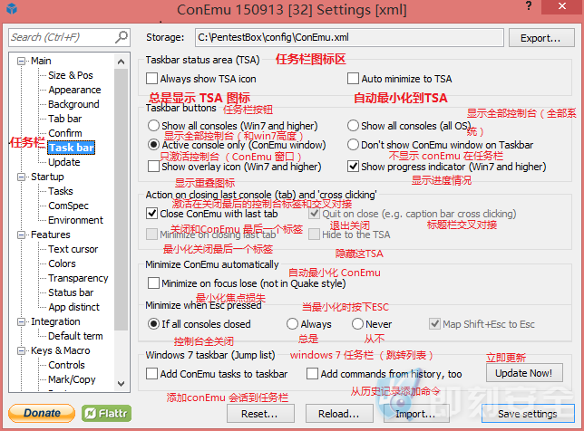This screenshot has height=431, width=584.
Task: Open Confirm settings page
Action: pos(65,133)
